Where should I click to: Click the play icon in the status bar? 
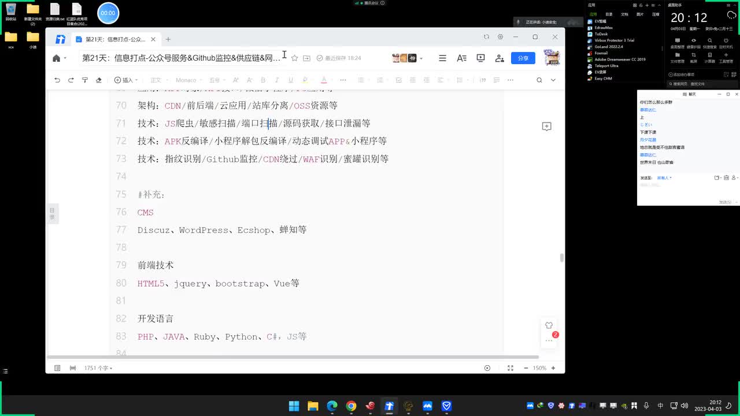coord(487,368)
